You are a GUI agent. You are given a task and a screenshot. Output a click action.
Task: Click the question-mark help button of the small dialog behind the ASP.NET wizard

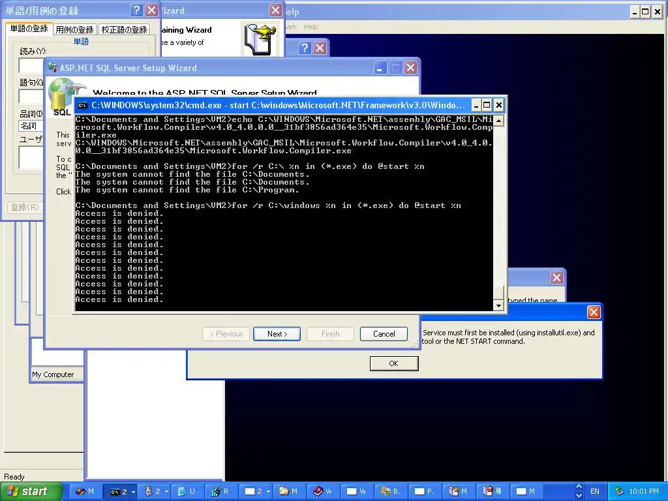tap(305, 48)
